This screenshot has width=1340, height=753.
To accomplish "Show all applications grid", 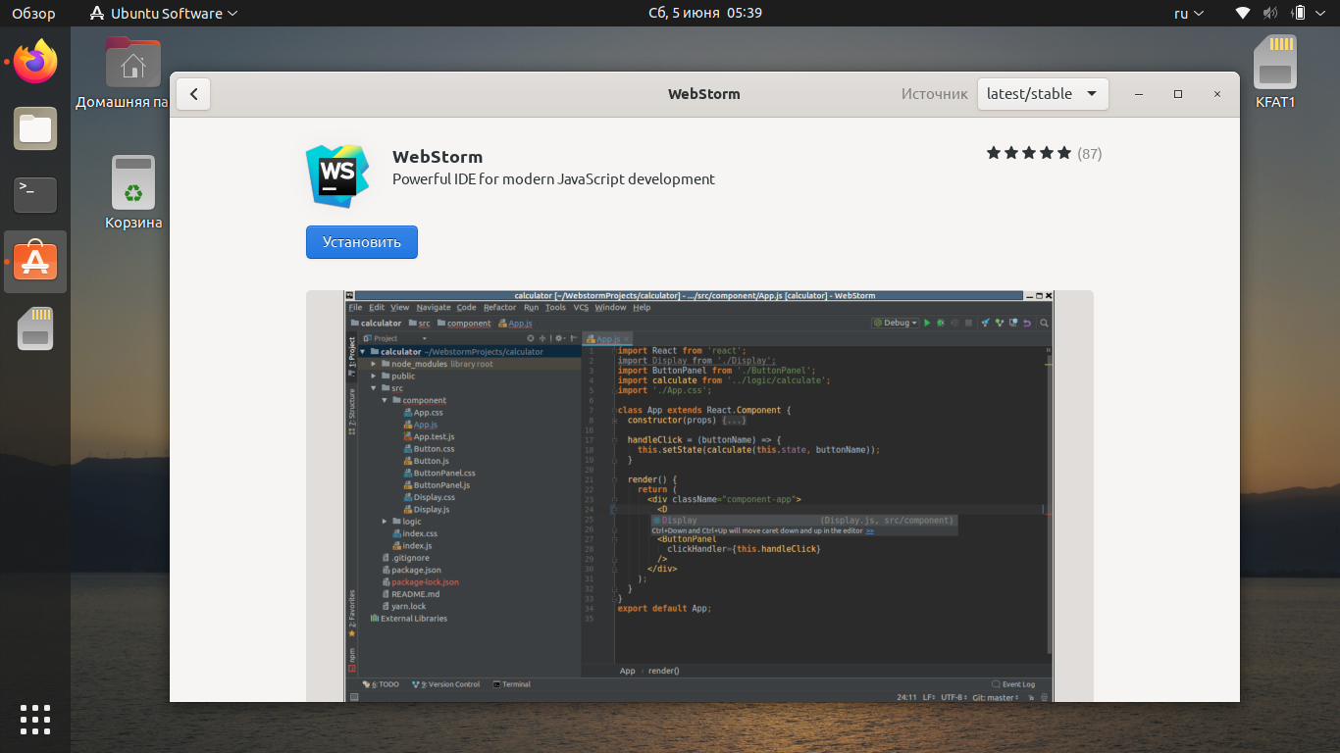I will coord(35,719).
